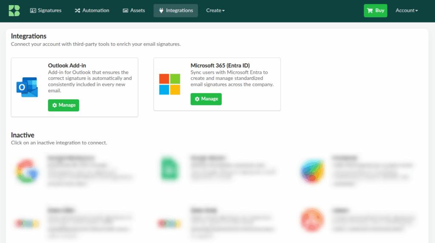
Task: Click the Outlook Add-in logo icon
Action: point(27,87)
